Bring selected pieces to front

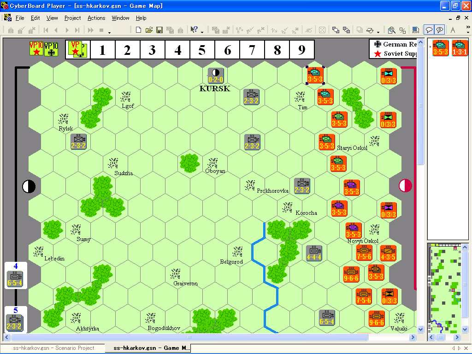336,30
